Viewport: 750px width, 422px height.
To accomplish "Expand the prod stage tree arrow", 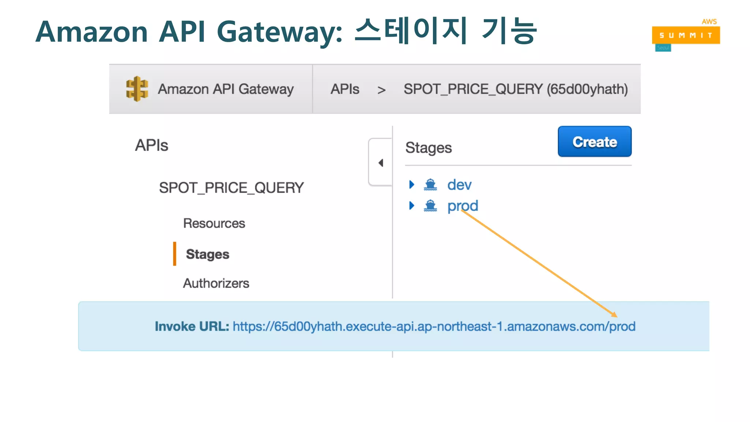I will (412, 206).
